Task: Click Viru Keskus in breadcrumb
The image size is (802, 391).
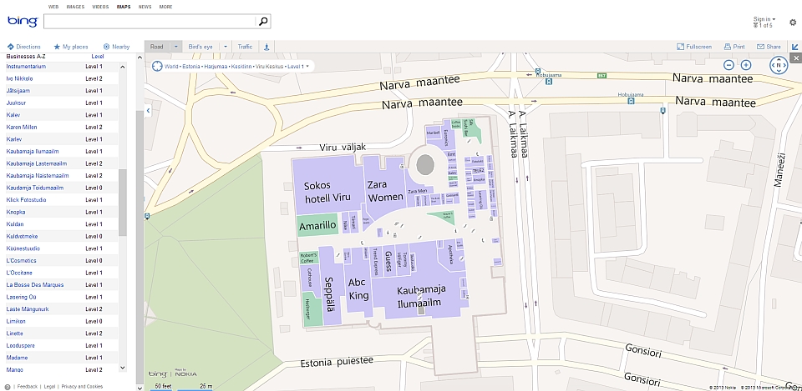Action: (x=268, y=67)
